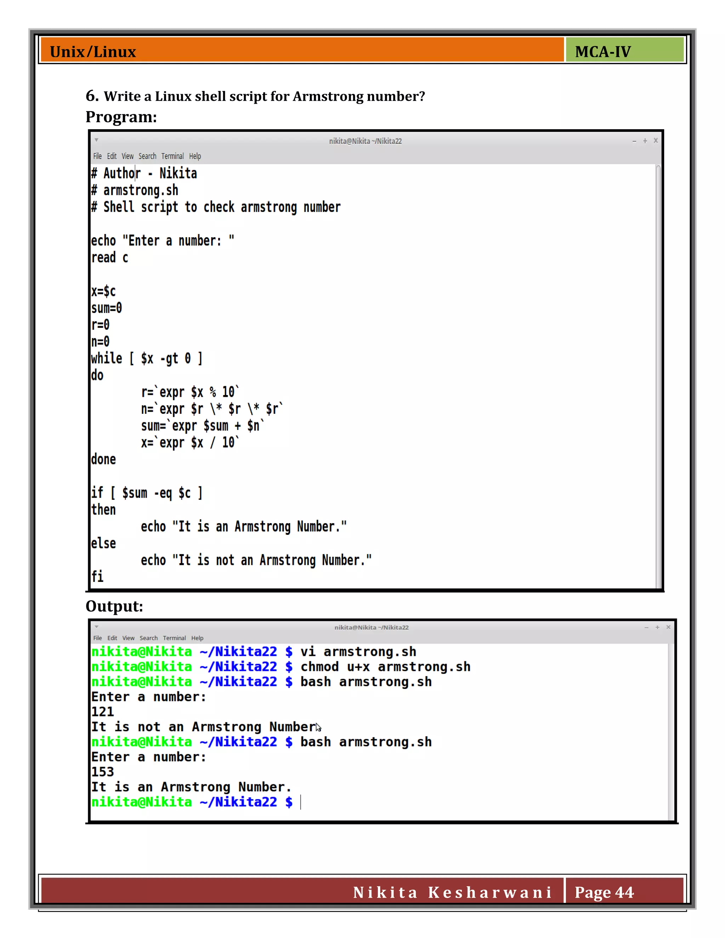The image size is (725, 938).
Task: Open the View menu in the output terminal
Action: pos(129,638)
